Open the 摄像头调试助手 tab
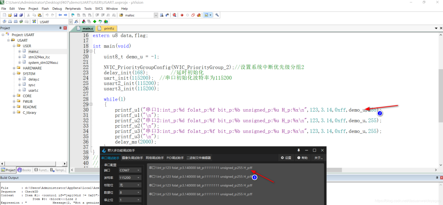The width and height of the screenshot is (443, 205). (132, 158)
